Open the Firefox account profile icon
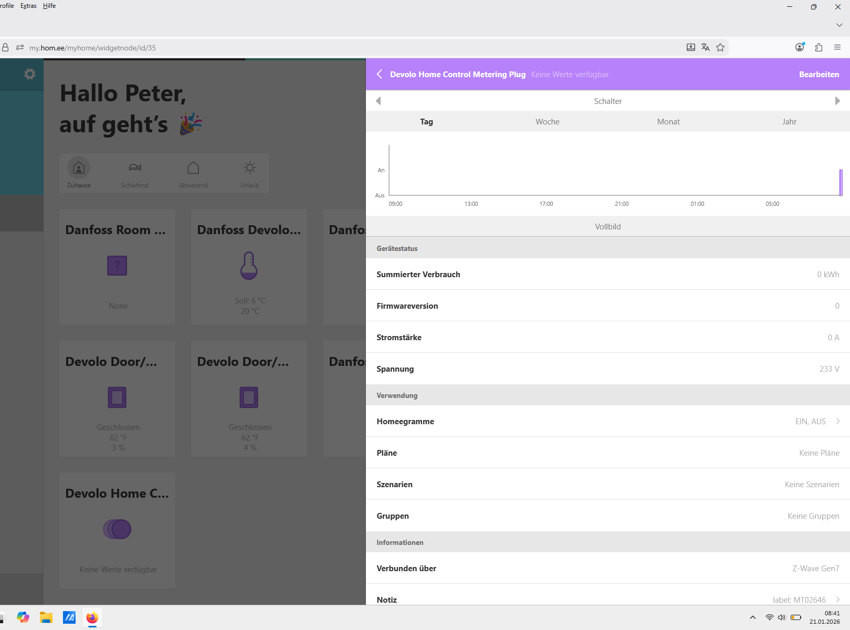Image resolution: width=850 pixels, height=630 pixels. click(800, 48)
